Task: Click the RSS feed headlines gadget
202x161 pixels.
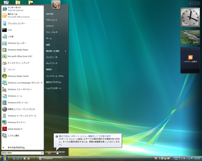Action: click(x=190, y=60)
